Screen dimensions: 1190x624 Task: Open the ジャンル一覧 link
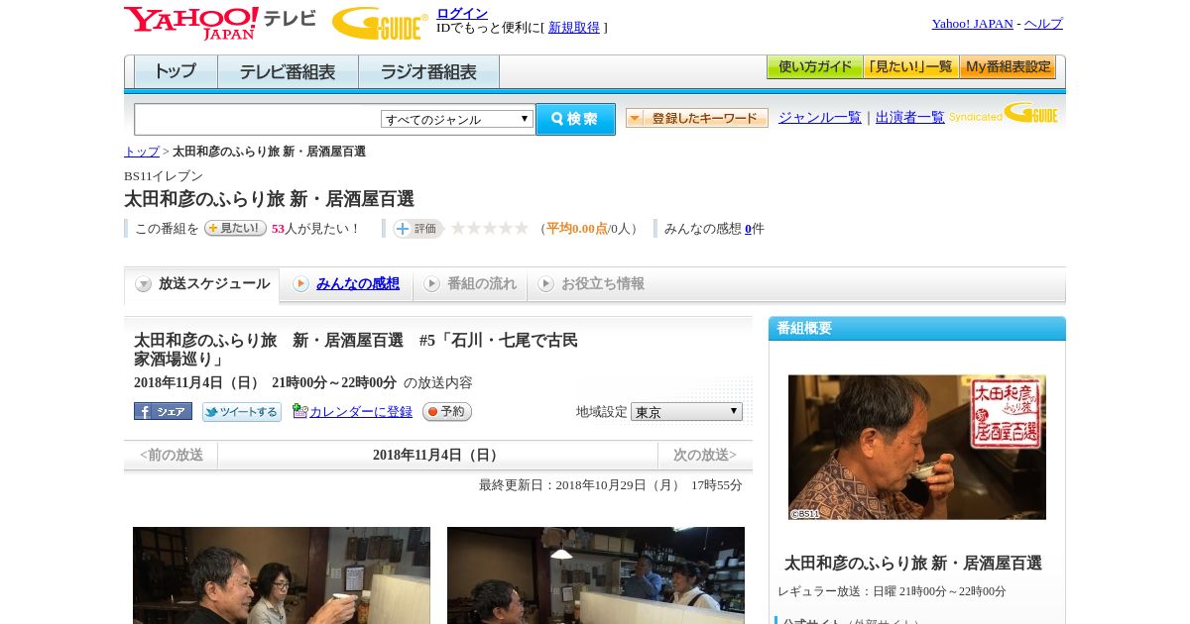tap(819, 117)
